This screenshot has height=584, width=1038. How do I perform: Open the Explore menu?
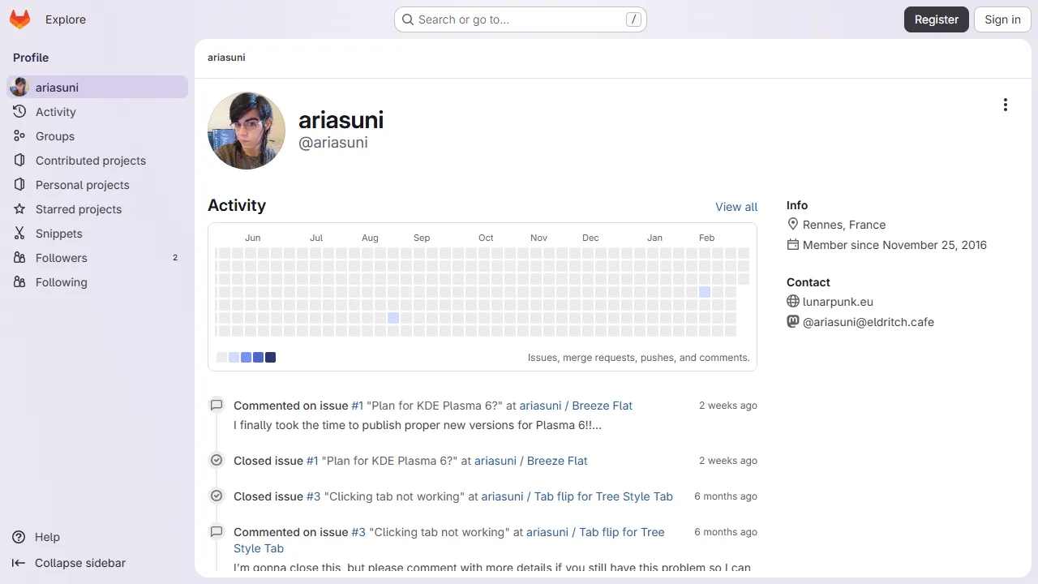coord(65,19)
